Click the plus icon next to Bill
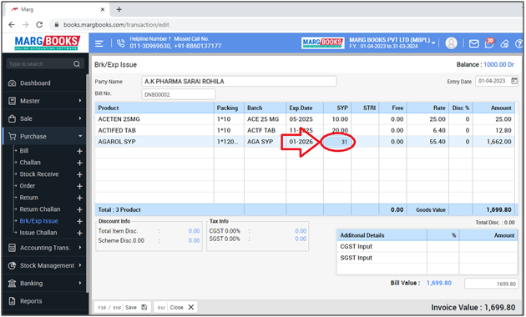 pos(79,151)
